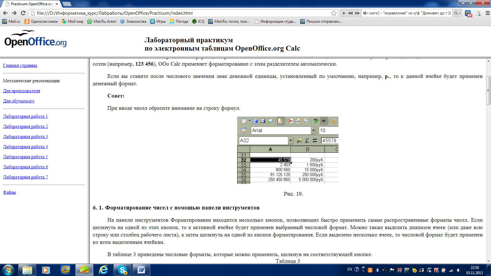Image resolution: width=491 pixels, height=276 pixels.
Task: Click the browser forward arrow
Action: pyautogui.click(x=14, y=13)
